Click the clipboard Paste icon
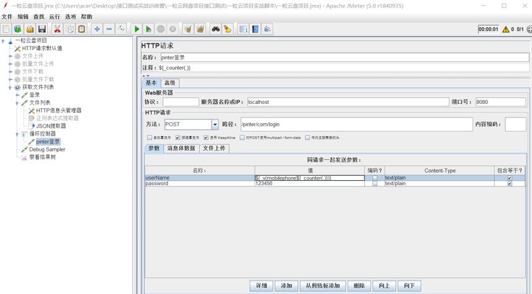 [82, 29]
